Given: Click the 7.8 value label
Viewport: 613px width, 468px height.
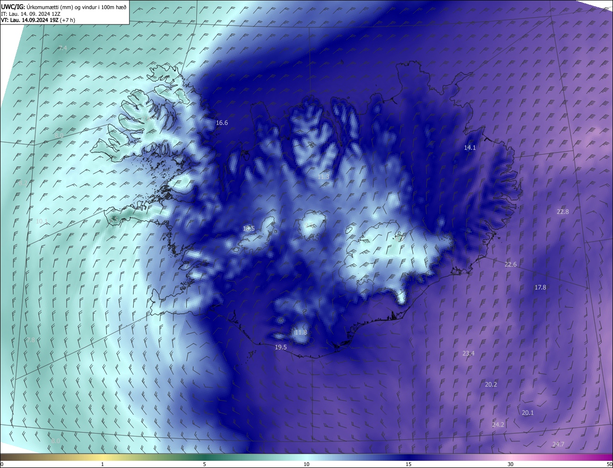Looking at the screenshot, I should pos(30,340).
